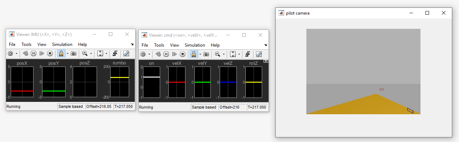Open Help menu in cmd viewer
The image size is (459, 142).
pyautogui.click(x=215, y=45)
